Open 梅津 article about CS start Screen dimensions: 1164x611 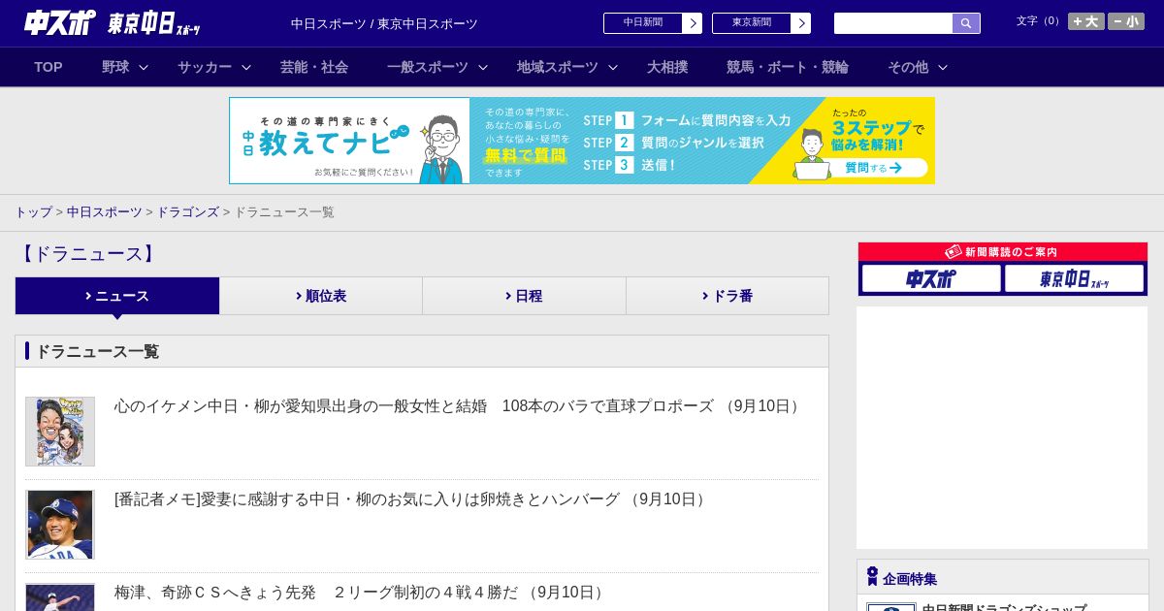(x=362, y=593)
